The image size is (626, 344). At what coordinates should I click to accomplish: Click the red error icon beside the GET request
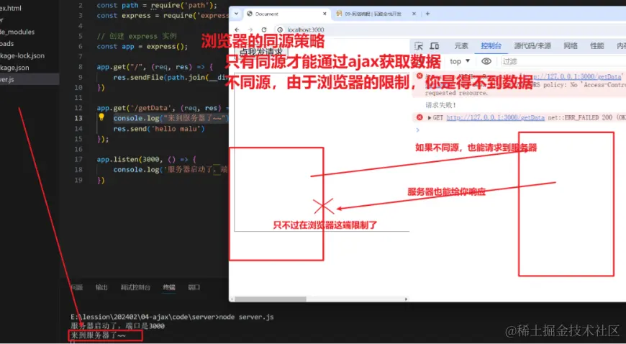click(x=419, y=117)
